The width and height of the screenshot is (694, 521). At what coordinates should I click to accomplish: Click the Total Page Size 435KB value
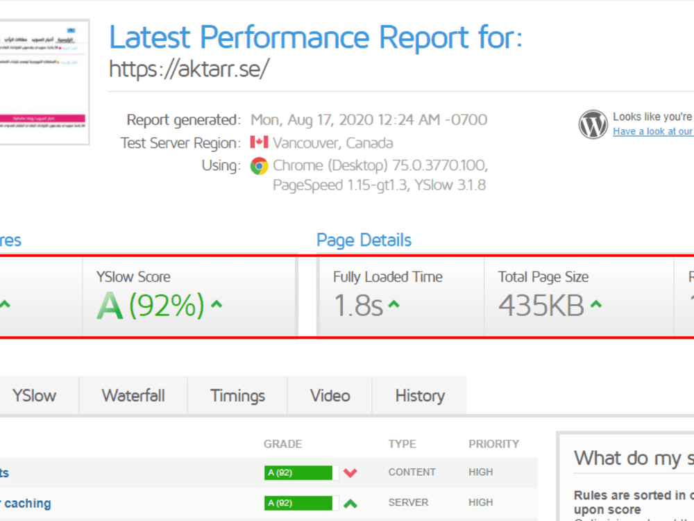pyautogui.click(x=541, y=306)
